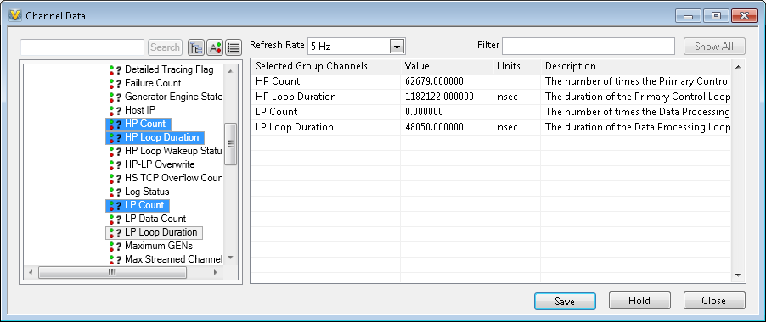Select Maximum GENs channel
This screenshot has width=766, height=322.
pyautogui.click(x=159, y=246)
